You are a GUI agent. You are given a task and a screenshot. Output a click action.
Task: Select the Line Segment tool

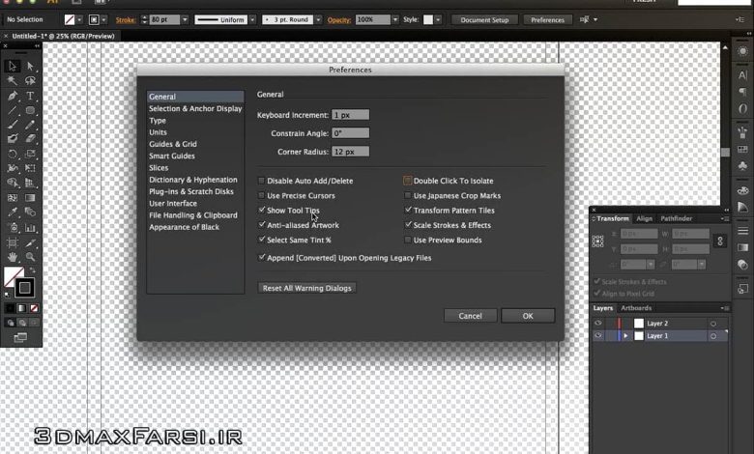(12, 110)
